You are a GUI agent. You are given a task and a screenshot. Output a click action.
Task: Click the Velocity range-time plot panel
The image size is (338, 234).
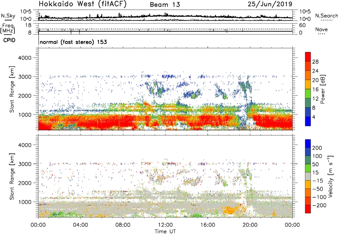click(165, 176)
